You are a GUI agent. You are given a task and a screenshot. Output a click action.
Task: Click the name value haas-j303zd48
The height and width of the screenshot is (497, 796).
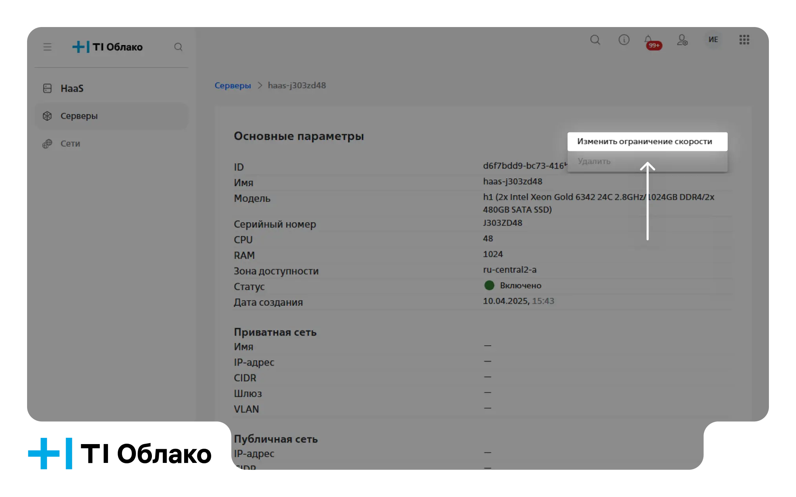point(513,181)
